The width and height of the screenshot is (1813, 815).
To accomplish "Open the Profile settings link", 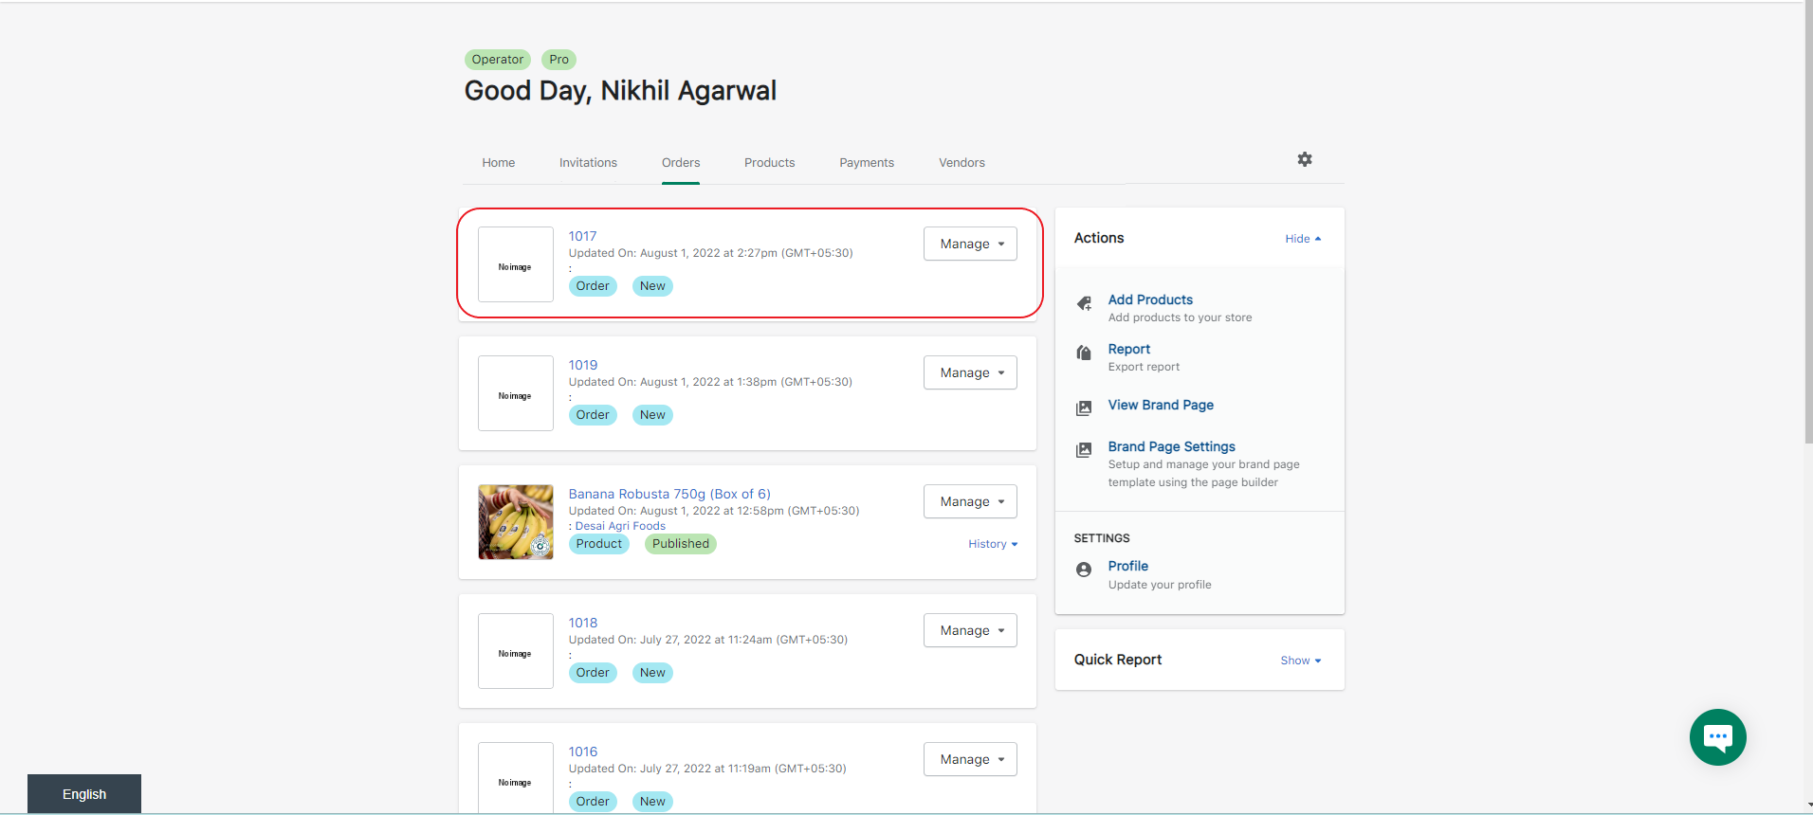I will pyautogui.click(x=1127, y=566).
